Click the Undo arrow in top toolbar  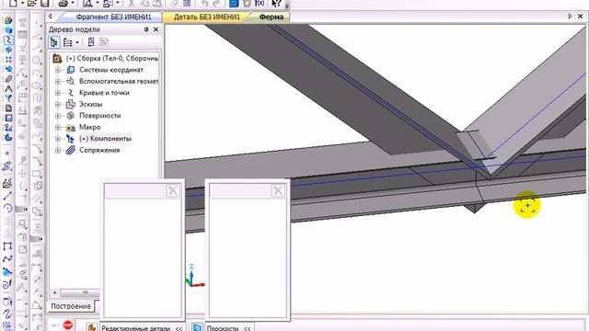[204, 4]
